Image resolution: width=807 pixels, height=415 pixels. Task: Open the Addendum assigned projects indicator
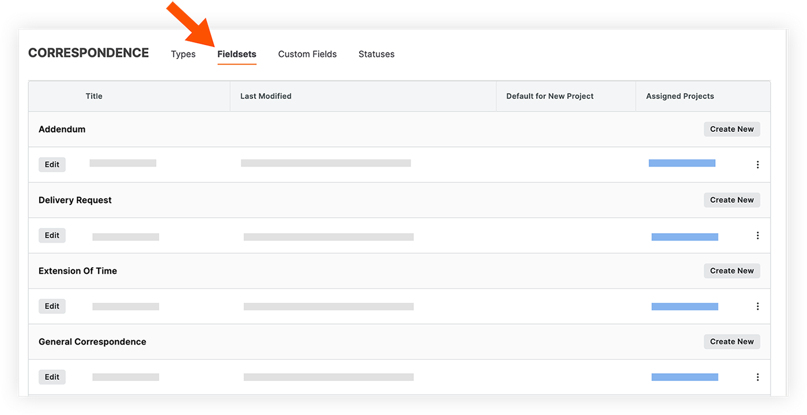pos(682,163)
